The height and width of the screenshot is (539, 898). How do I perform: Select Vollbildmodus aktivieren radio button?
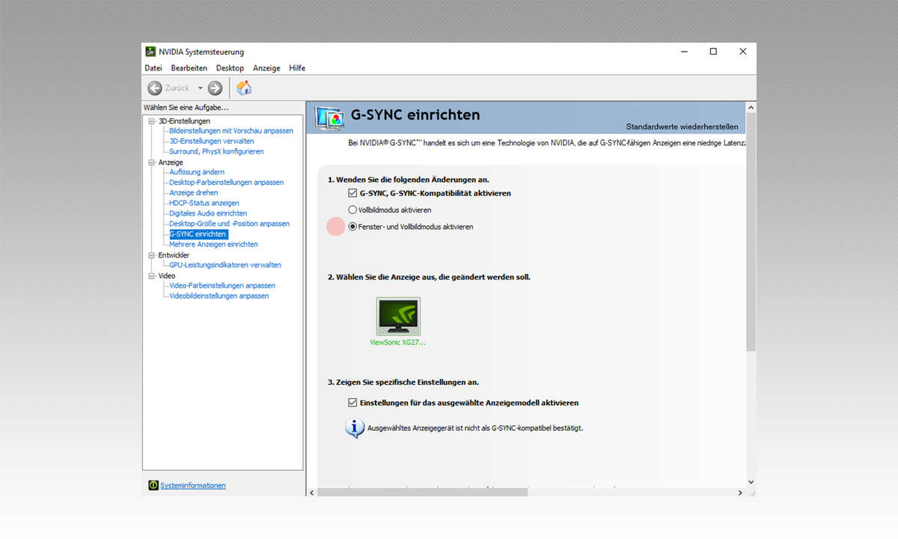tap(353, 210)
